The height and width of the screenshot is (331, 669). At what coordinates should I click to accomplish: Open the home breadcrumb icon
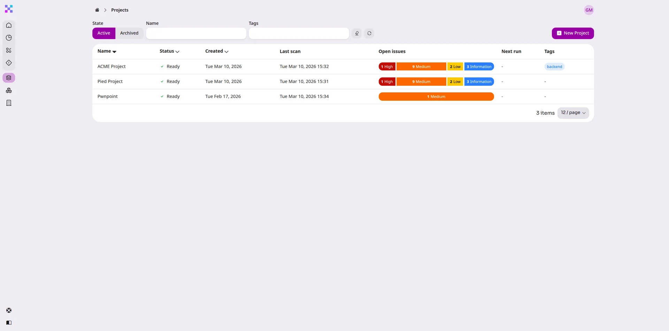pos(97,10)
